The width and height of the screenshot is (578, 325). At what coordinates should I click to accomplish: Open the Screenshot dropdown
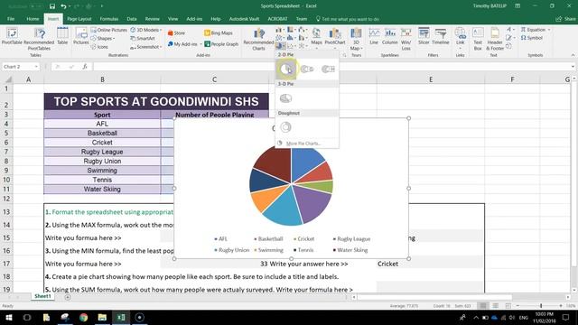tap(146, 47)
